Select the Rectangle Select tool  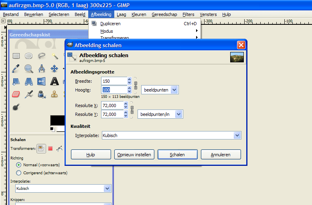point(16,56)
